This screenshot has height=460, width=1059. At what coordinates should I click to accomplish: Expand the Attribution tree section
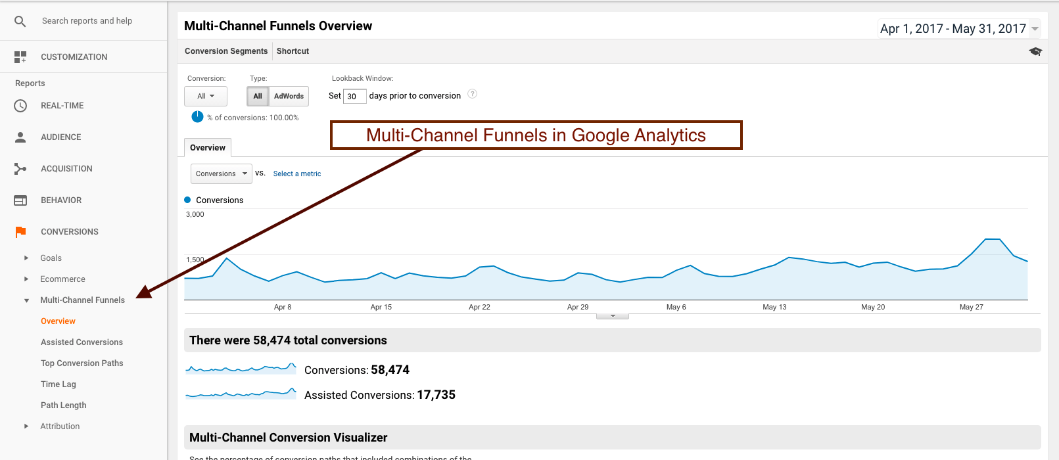(x=26, y=426)
